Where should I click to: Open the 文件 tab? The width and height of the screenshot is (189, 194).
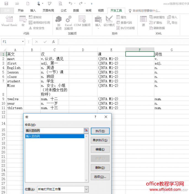click(x=7, y=10)
